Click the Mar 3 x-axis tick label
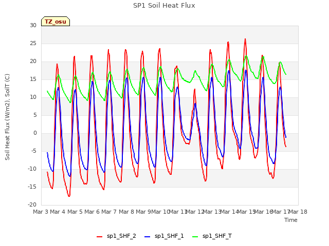Viewport: 329px width, 246px height. (41, 212)
